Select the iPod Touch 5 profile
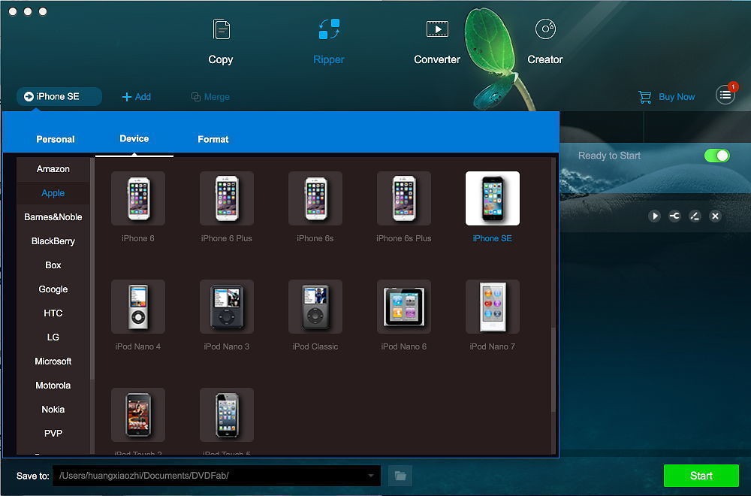The image size is (751, 496). (227, 415)
